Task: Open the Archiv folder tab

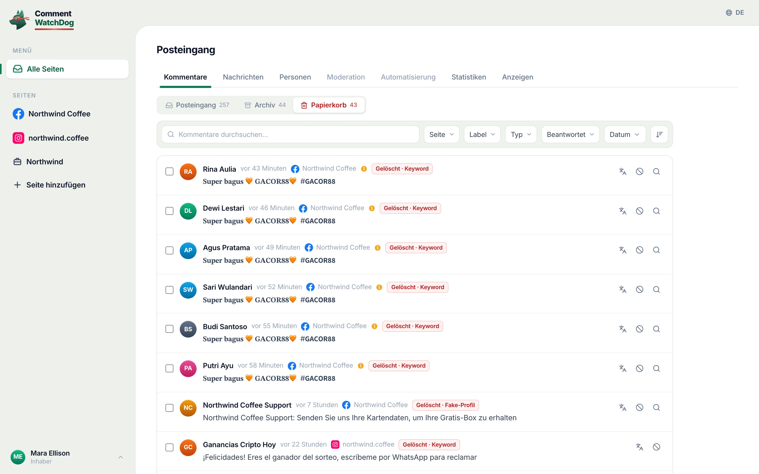Action: point(265,105)
